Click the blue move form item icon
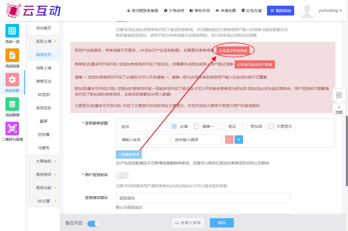Screen dimensions: 348x231 239,139
